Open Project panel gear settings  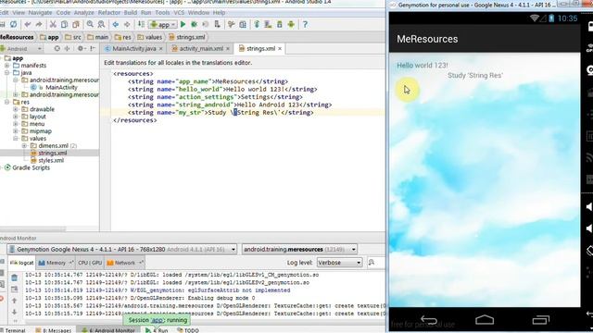(81, 49)
